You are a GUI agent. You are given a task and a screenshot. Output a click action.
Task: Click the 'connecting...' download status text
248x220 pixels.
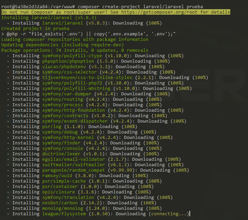coord(169,214)
